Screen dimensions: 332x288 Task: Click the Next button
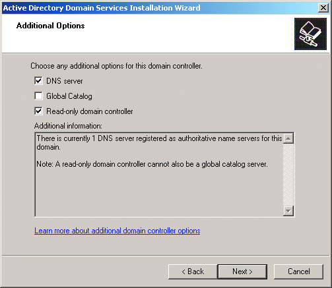tap(242, 272)
